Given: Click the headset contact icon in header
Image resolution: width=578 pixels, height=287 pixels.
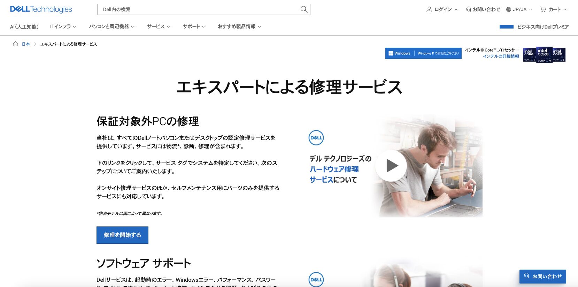Looking at the screenshot, I should (x=468, y=9).
